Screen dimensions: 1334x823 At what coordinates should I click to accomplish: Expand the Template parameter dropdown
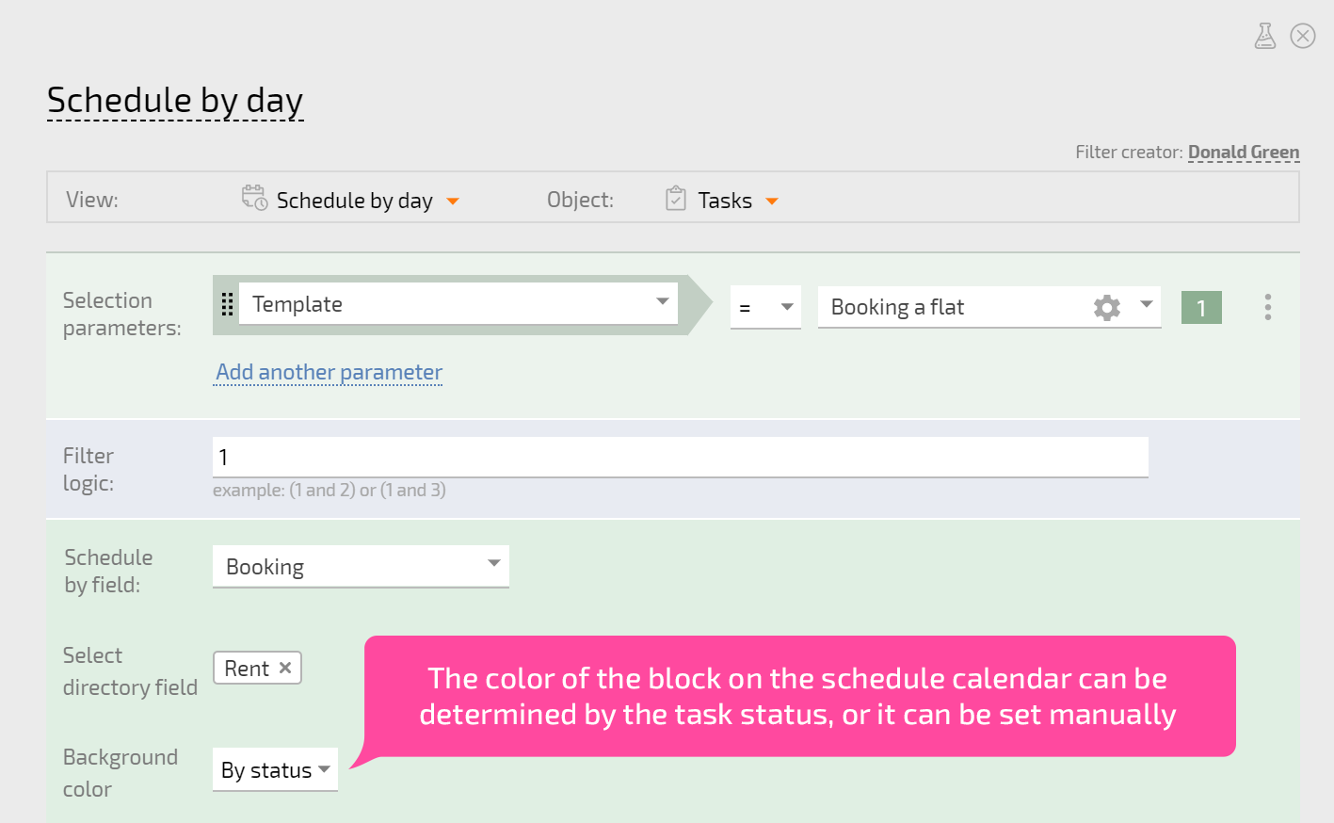coord(458,304)
